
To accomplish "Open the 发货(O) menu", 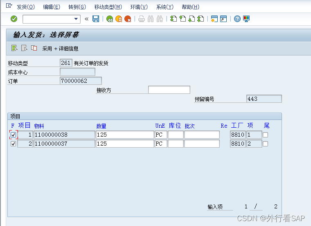I will pyautogui.click(x=26, y=7).
